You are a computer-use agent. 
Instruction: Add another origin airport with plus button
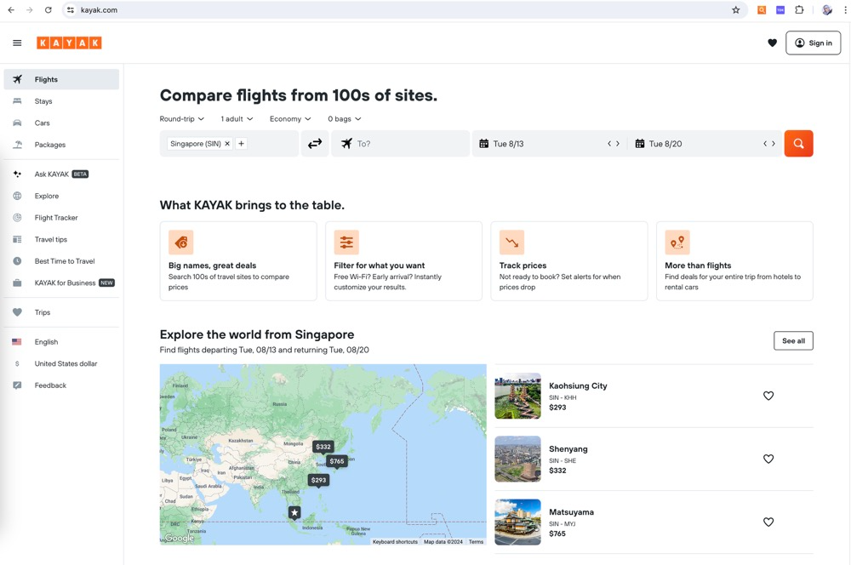[x=242, y=144]
